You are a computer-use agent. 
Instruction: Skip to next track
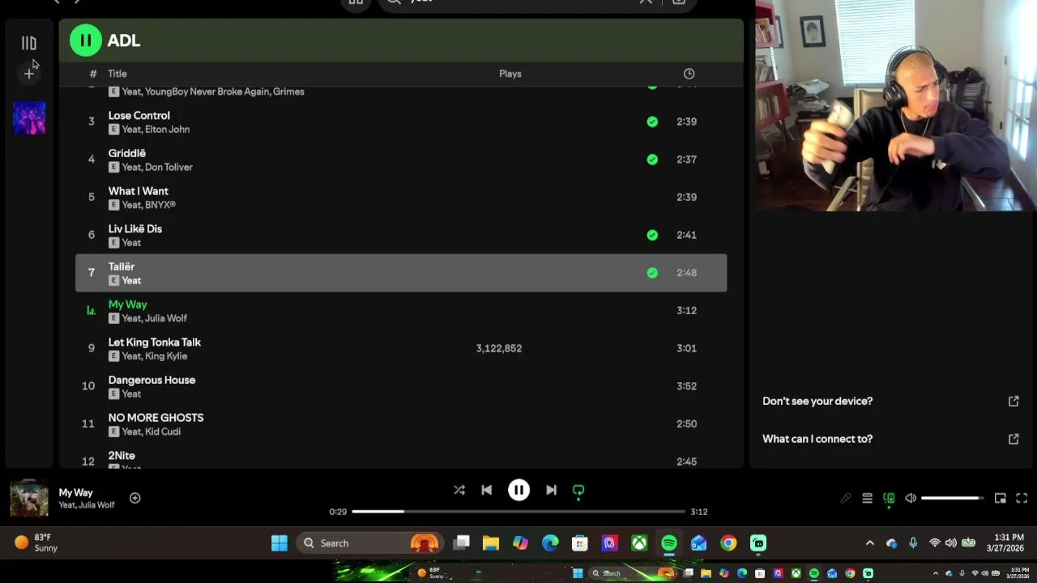[x=551, y=490]
